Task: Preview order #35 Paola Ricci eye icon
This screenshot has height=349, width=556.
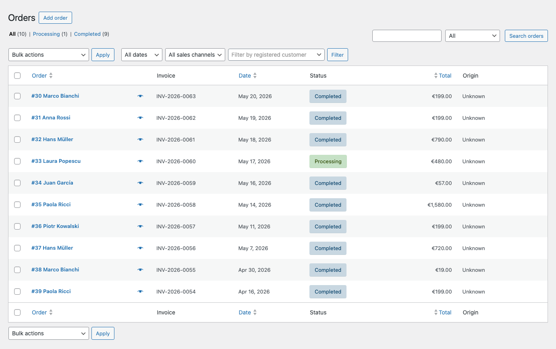Action: tap(140, 205)
